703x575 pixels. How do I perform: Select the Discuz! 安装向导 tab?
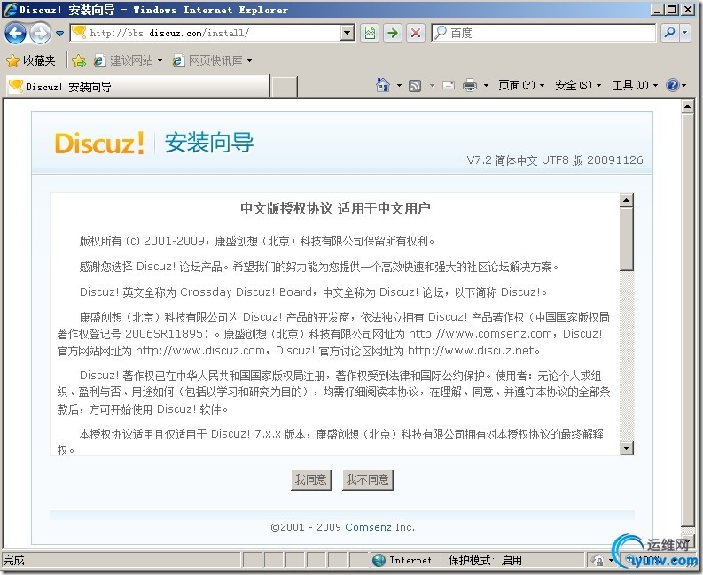pyautogui.click(x=137, y=87)
